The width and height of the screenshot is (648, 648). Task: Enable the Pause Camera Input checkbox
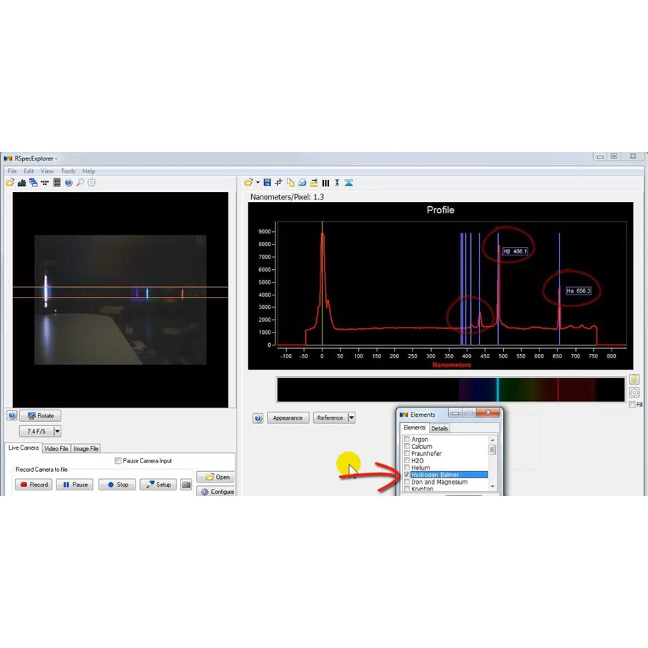tap(118, 461)
